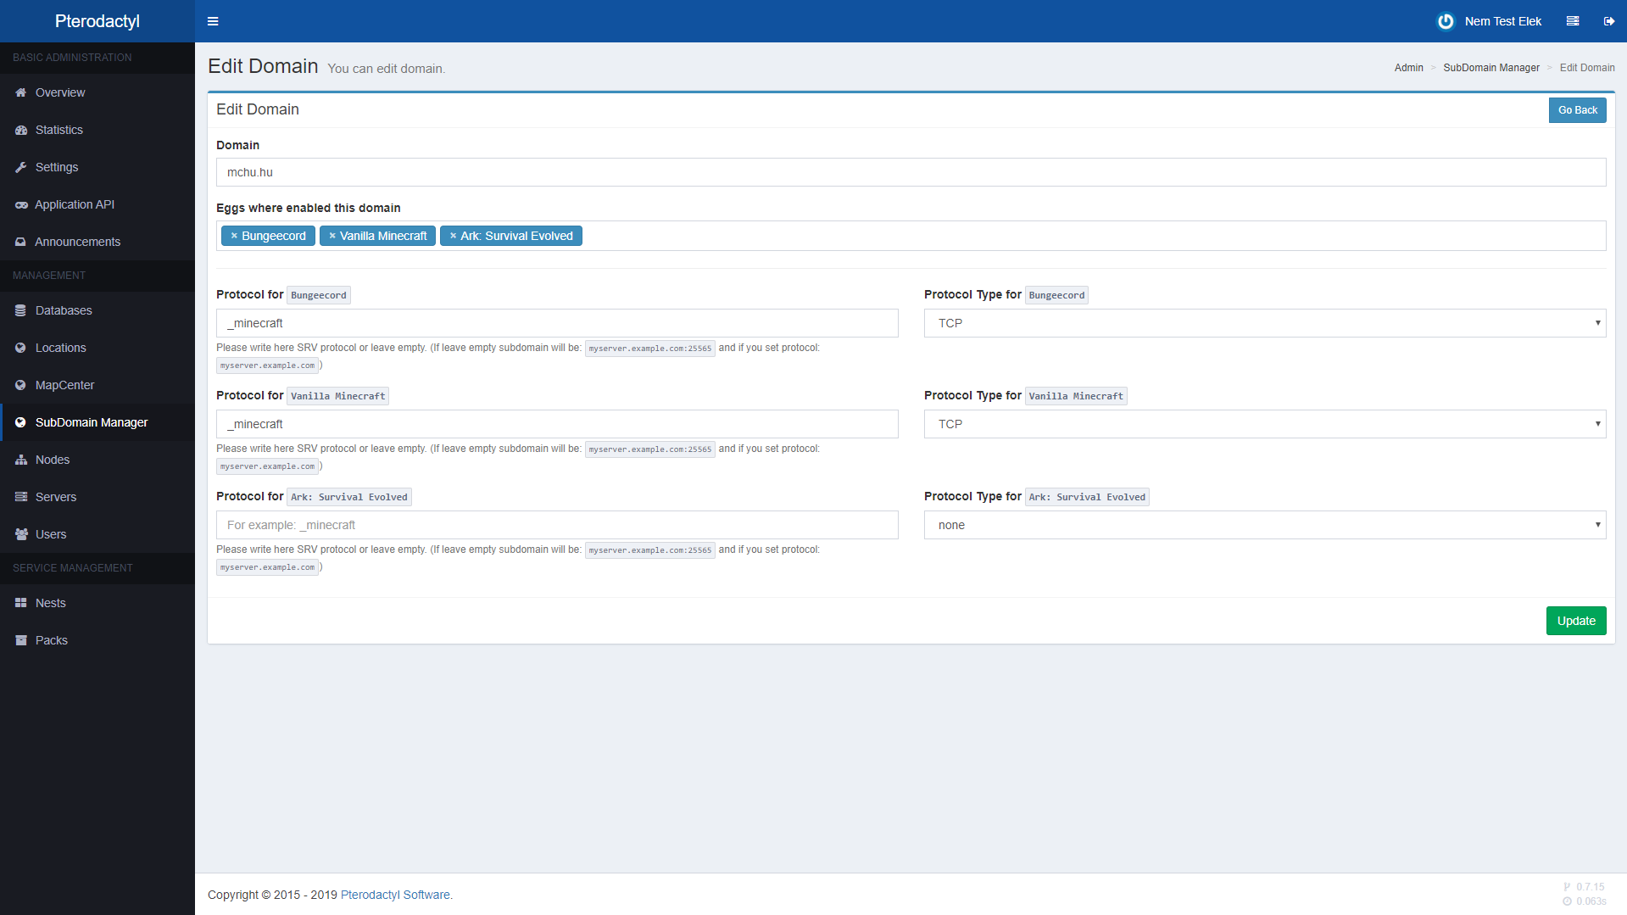Open the Pterodactyl Software footer link

(395, 895)
